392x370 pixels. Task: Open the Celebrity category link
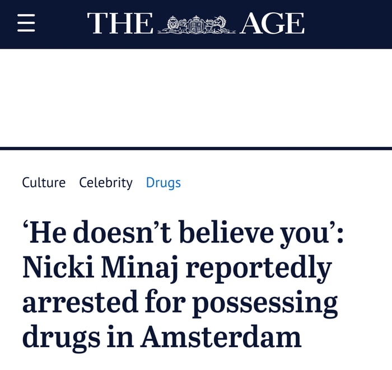(x=106, y=182)
